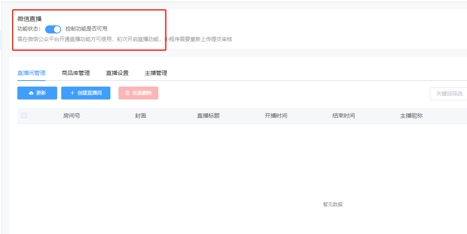Click the 房间号 column header
The image size is (467, 234).
point(71,116)
